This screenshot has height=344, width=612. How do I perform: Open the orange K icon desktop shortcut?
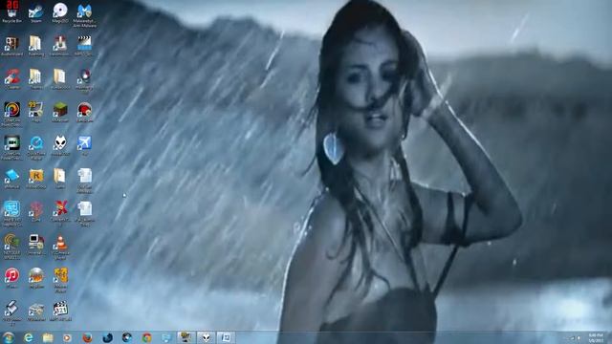36,179
